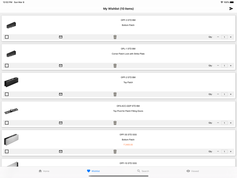
Task: Edit quantity field for OPL-1 STD BM
Action: 224,65
